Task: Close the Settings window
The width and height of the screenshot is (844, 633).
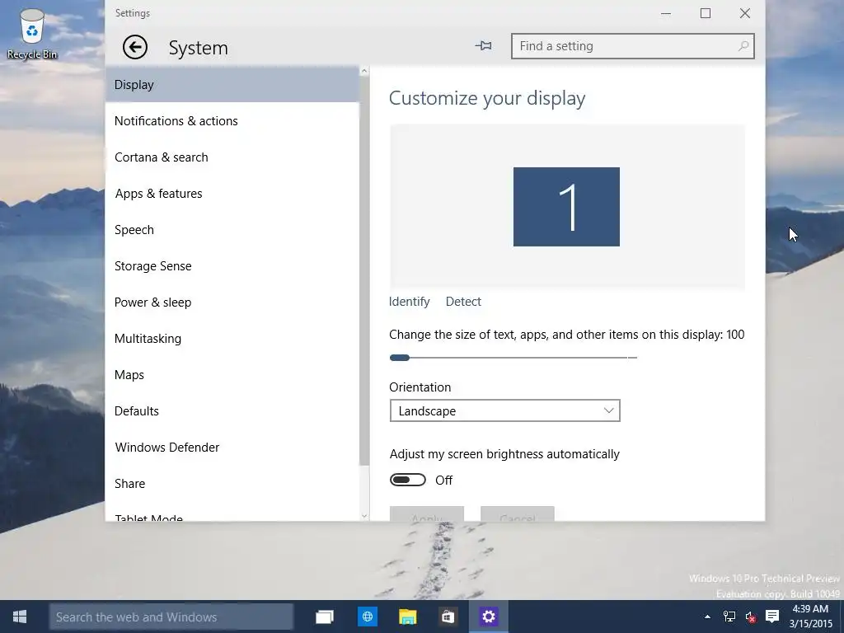Action: [x=745, y=13]
